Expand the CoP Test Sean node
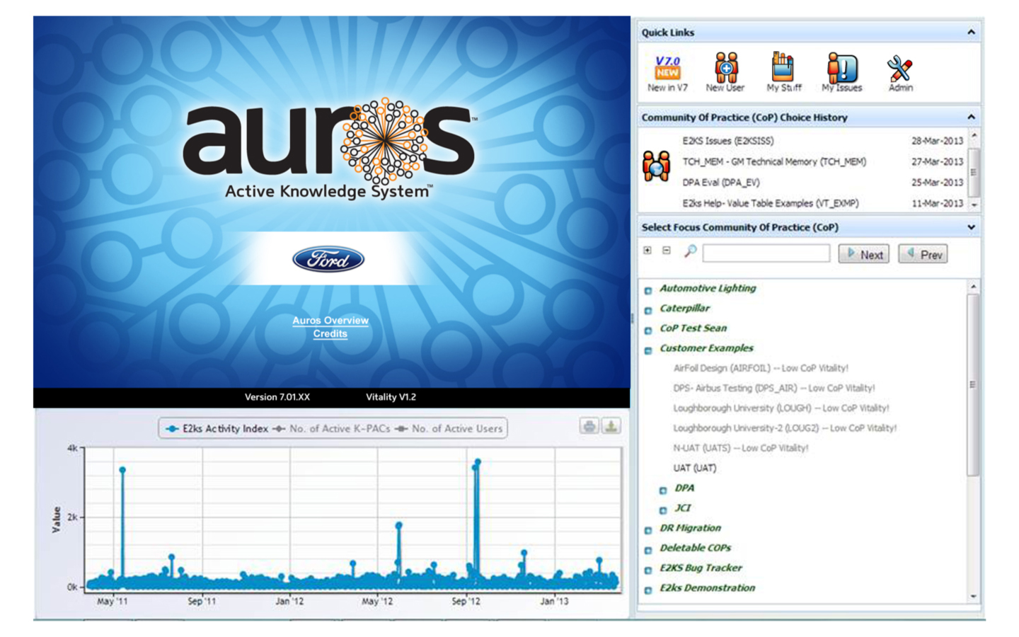The height and width of the screenshot is (637, 1019). pyautogui.click(x=648, y=330)
